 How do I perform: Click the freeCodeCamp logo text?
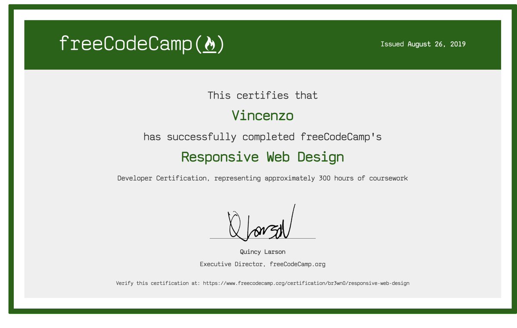coord(141,44)
